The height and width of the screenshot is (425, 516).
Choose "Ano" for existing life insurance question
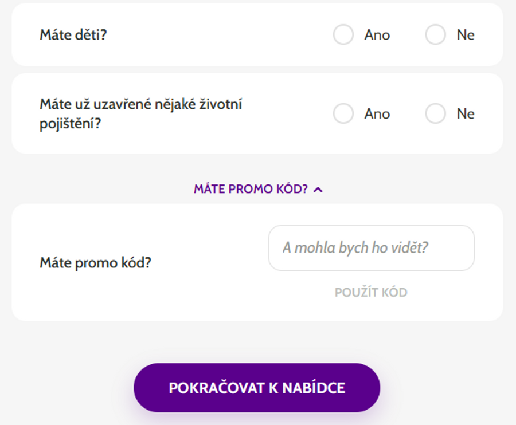point(343,113)
